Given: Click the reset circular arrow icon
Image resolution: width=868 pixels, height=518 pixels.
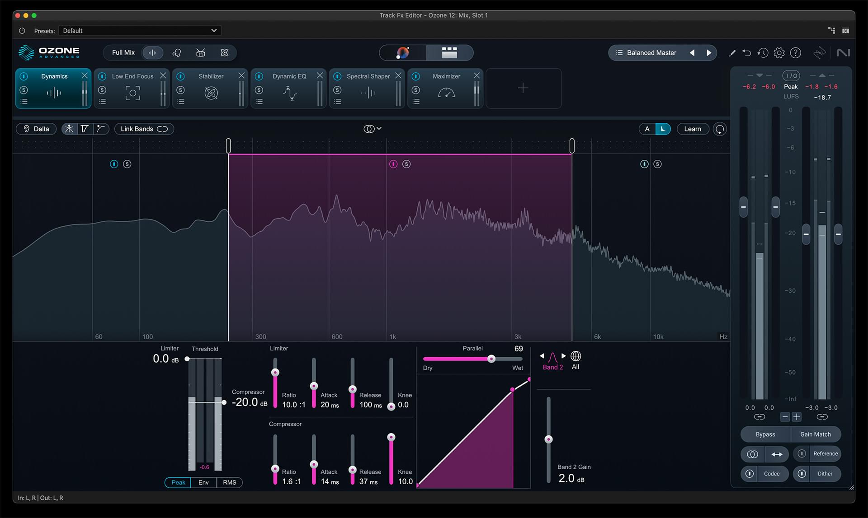Looking at the screenshot, I should pyautogui.click(x=720, y=129).
